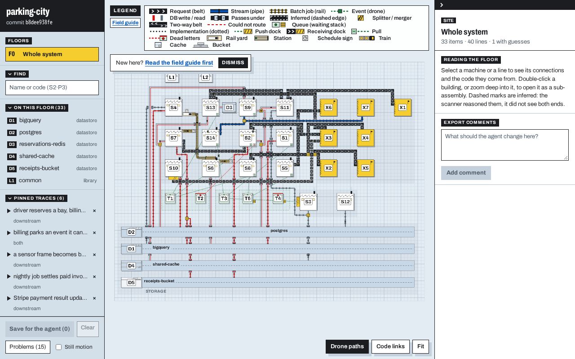The height and width of the screenshot is (359, 575).
Task: Expand the driver reserves a bay trace
Action: 9,210
